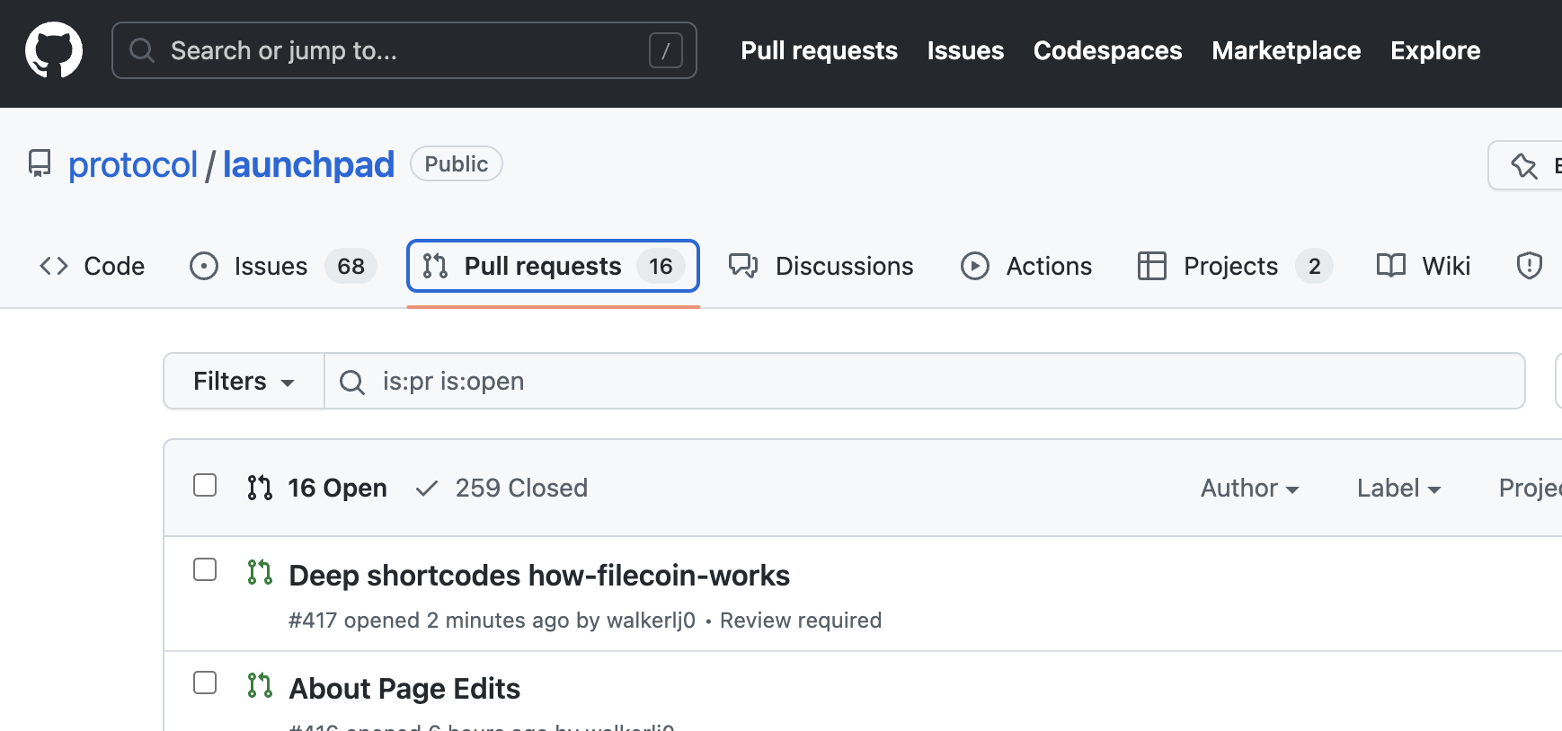Show the 259 Closed pull requests
The width and height of the screenshot is (1562, 731).
pos(501,488)
